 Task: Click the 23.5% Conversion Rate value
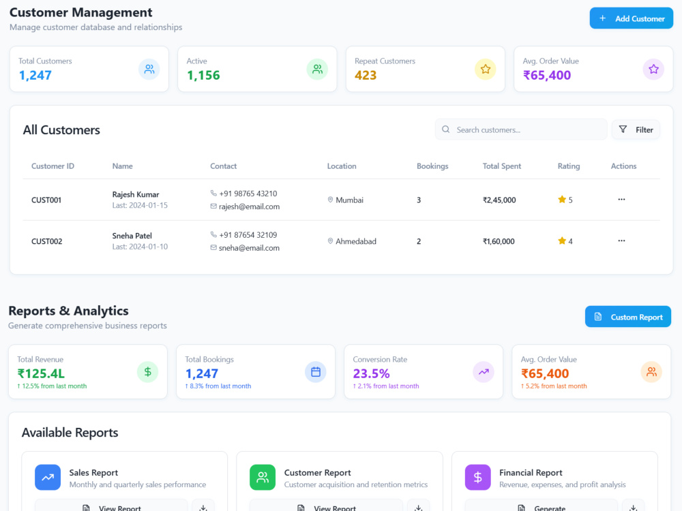click(371, 373)
